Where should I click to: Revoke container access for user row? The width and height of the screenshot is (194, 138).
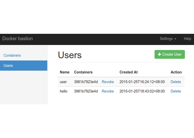pyautogui.click(x=108, y=82)
